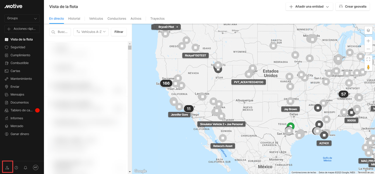Open Tablero de ca... menu item
375x174 pixels.
click(22, 110)
